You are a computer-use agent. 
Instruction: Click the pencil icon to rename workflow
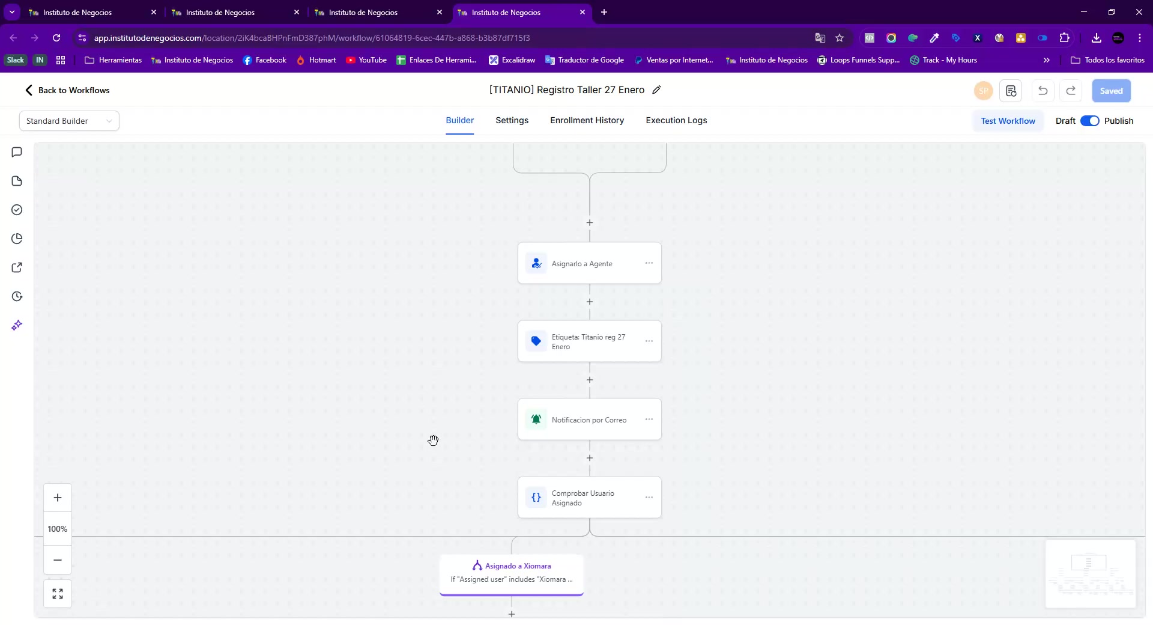click(657, 90)
